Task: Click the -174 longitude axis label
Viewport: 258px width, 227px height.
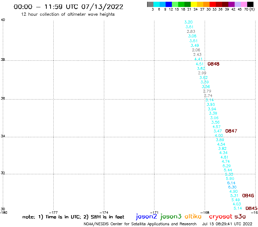Action: (104, 213)
